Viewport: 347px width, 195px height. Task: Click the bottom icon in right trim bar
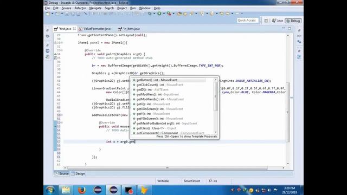click(299, 57)
